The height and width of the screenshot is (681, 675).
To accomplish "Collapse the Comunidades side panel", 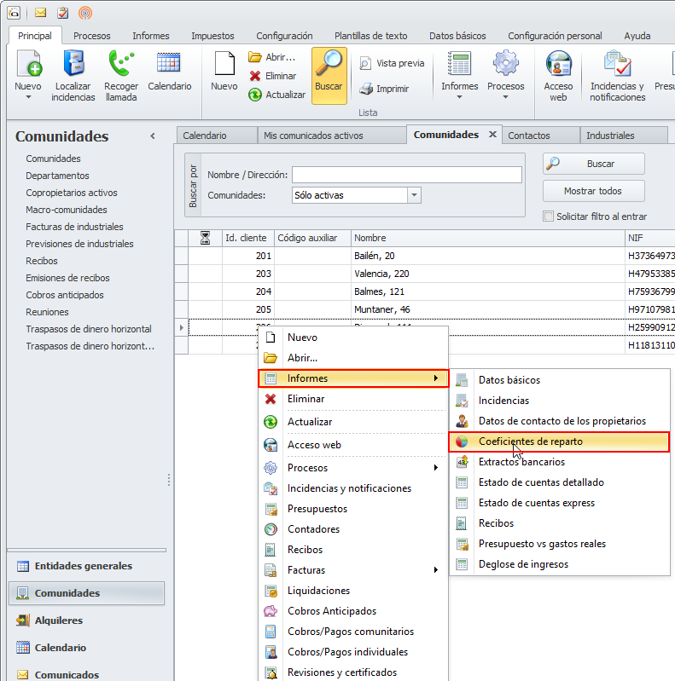I will (x=153, y=136).
